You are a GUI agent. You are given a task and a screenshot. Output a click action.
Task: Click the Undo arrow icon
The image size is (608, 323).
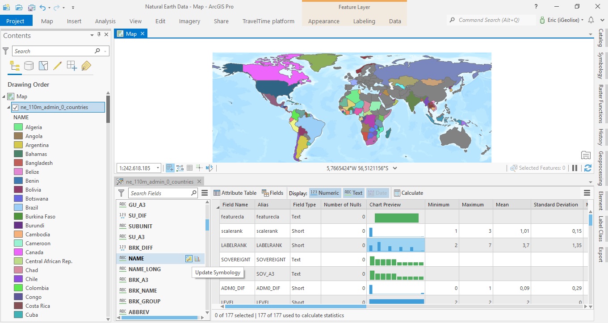click(42, 7)
